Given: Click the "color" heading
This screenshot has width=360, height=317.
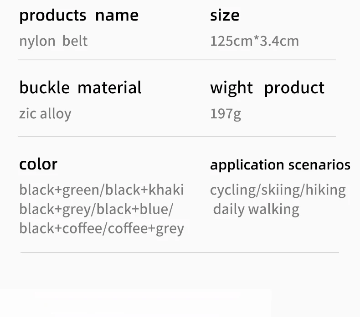Looking at the screenshot, I should (38, 164).
